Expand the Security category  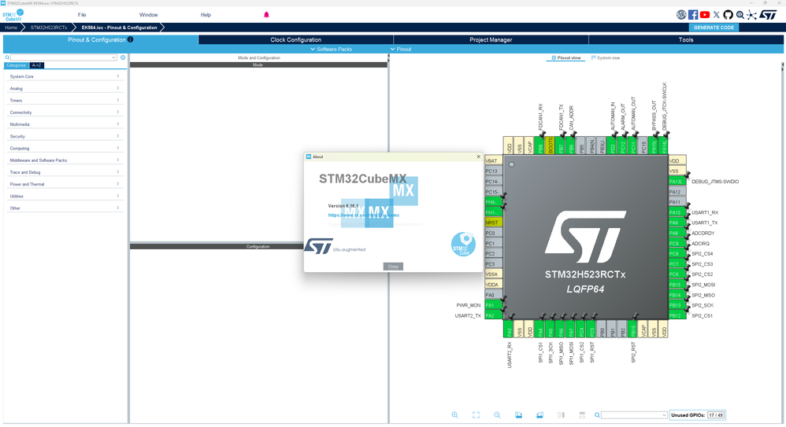point(65,136)
